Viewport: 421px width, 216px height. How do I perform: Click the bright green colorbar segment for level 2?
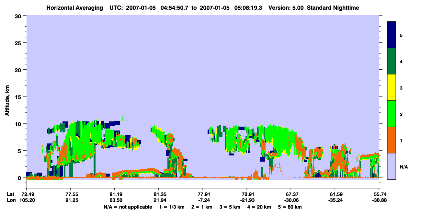pos(392,114)
